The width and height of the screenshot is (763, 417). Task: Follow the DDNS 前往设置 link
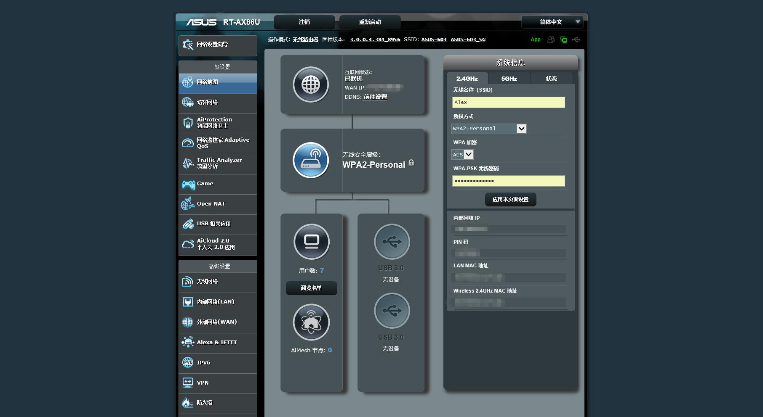(x=375, y=97)
